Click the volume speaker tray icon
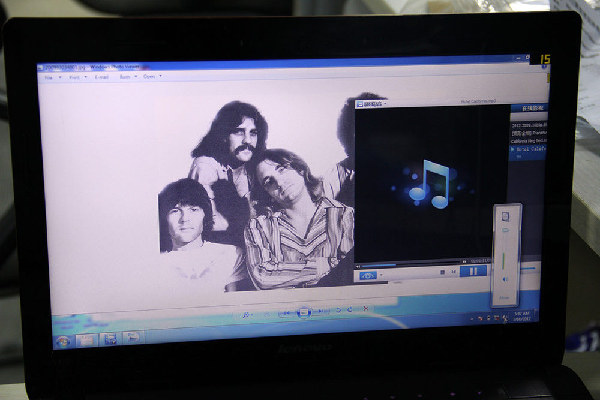Viewport: 600px width, 400px height. 505,318
